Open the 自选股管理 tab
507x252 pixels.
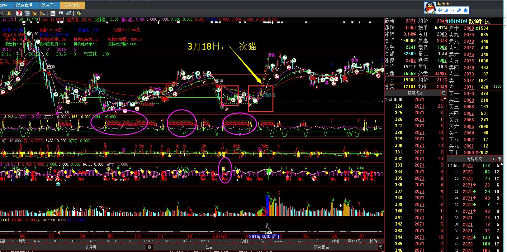pos(22,5)
